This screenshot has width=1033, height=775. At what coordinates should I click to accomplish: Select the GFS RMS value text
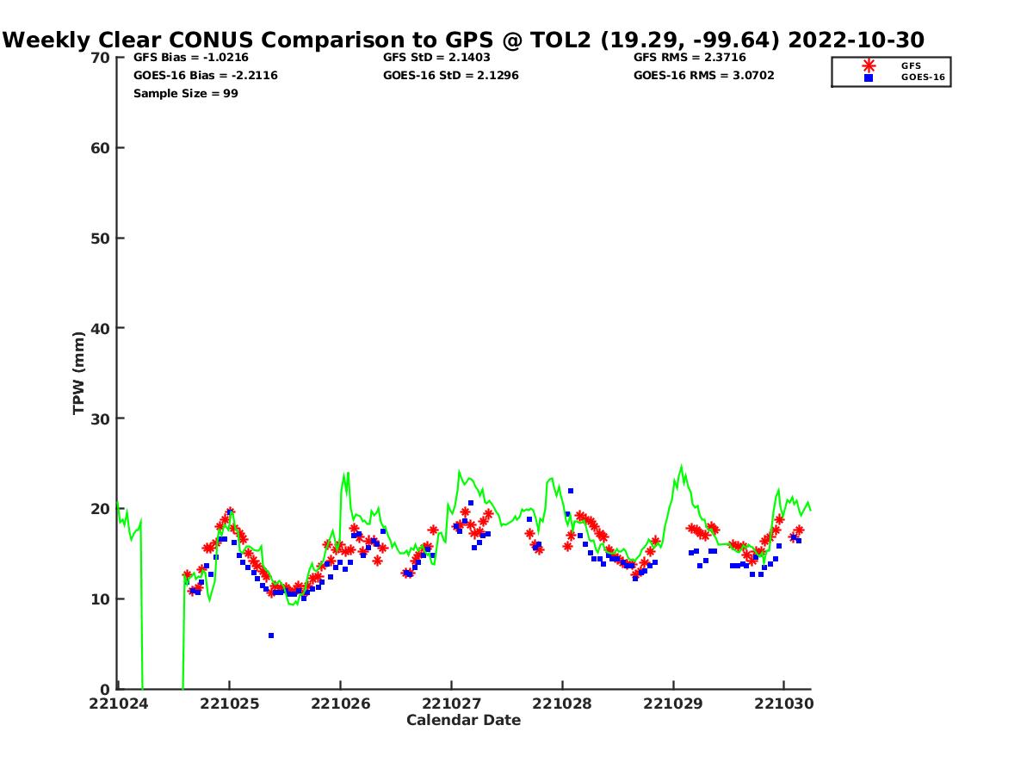[x=690, y=58]
